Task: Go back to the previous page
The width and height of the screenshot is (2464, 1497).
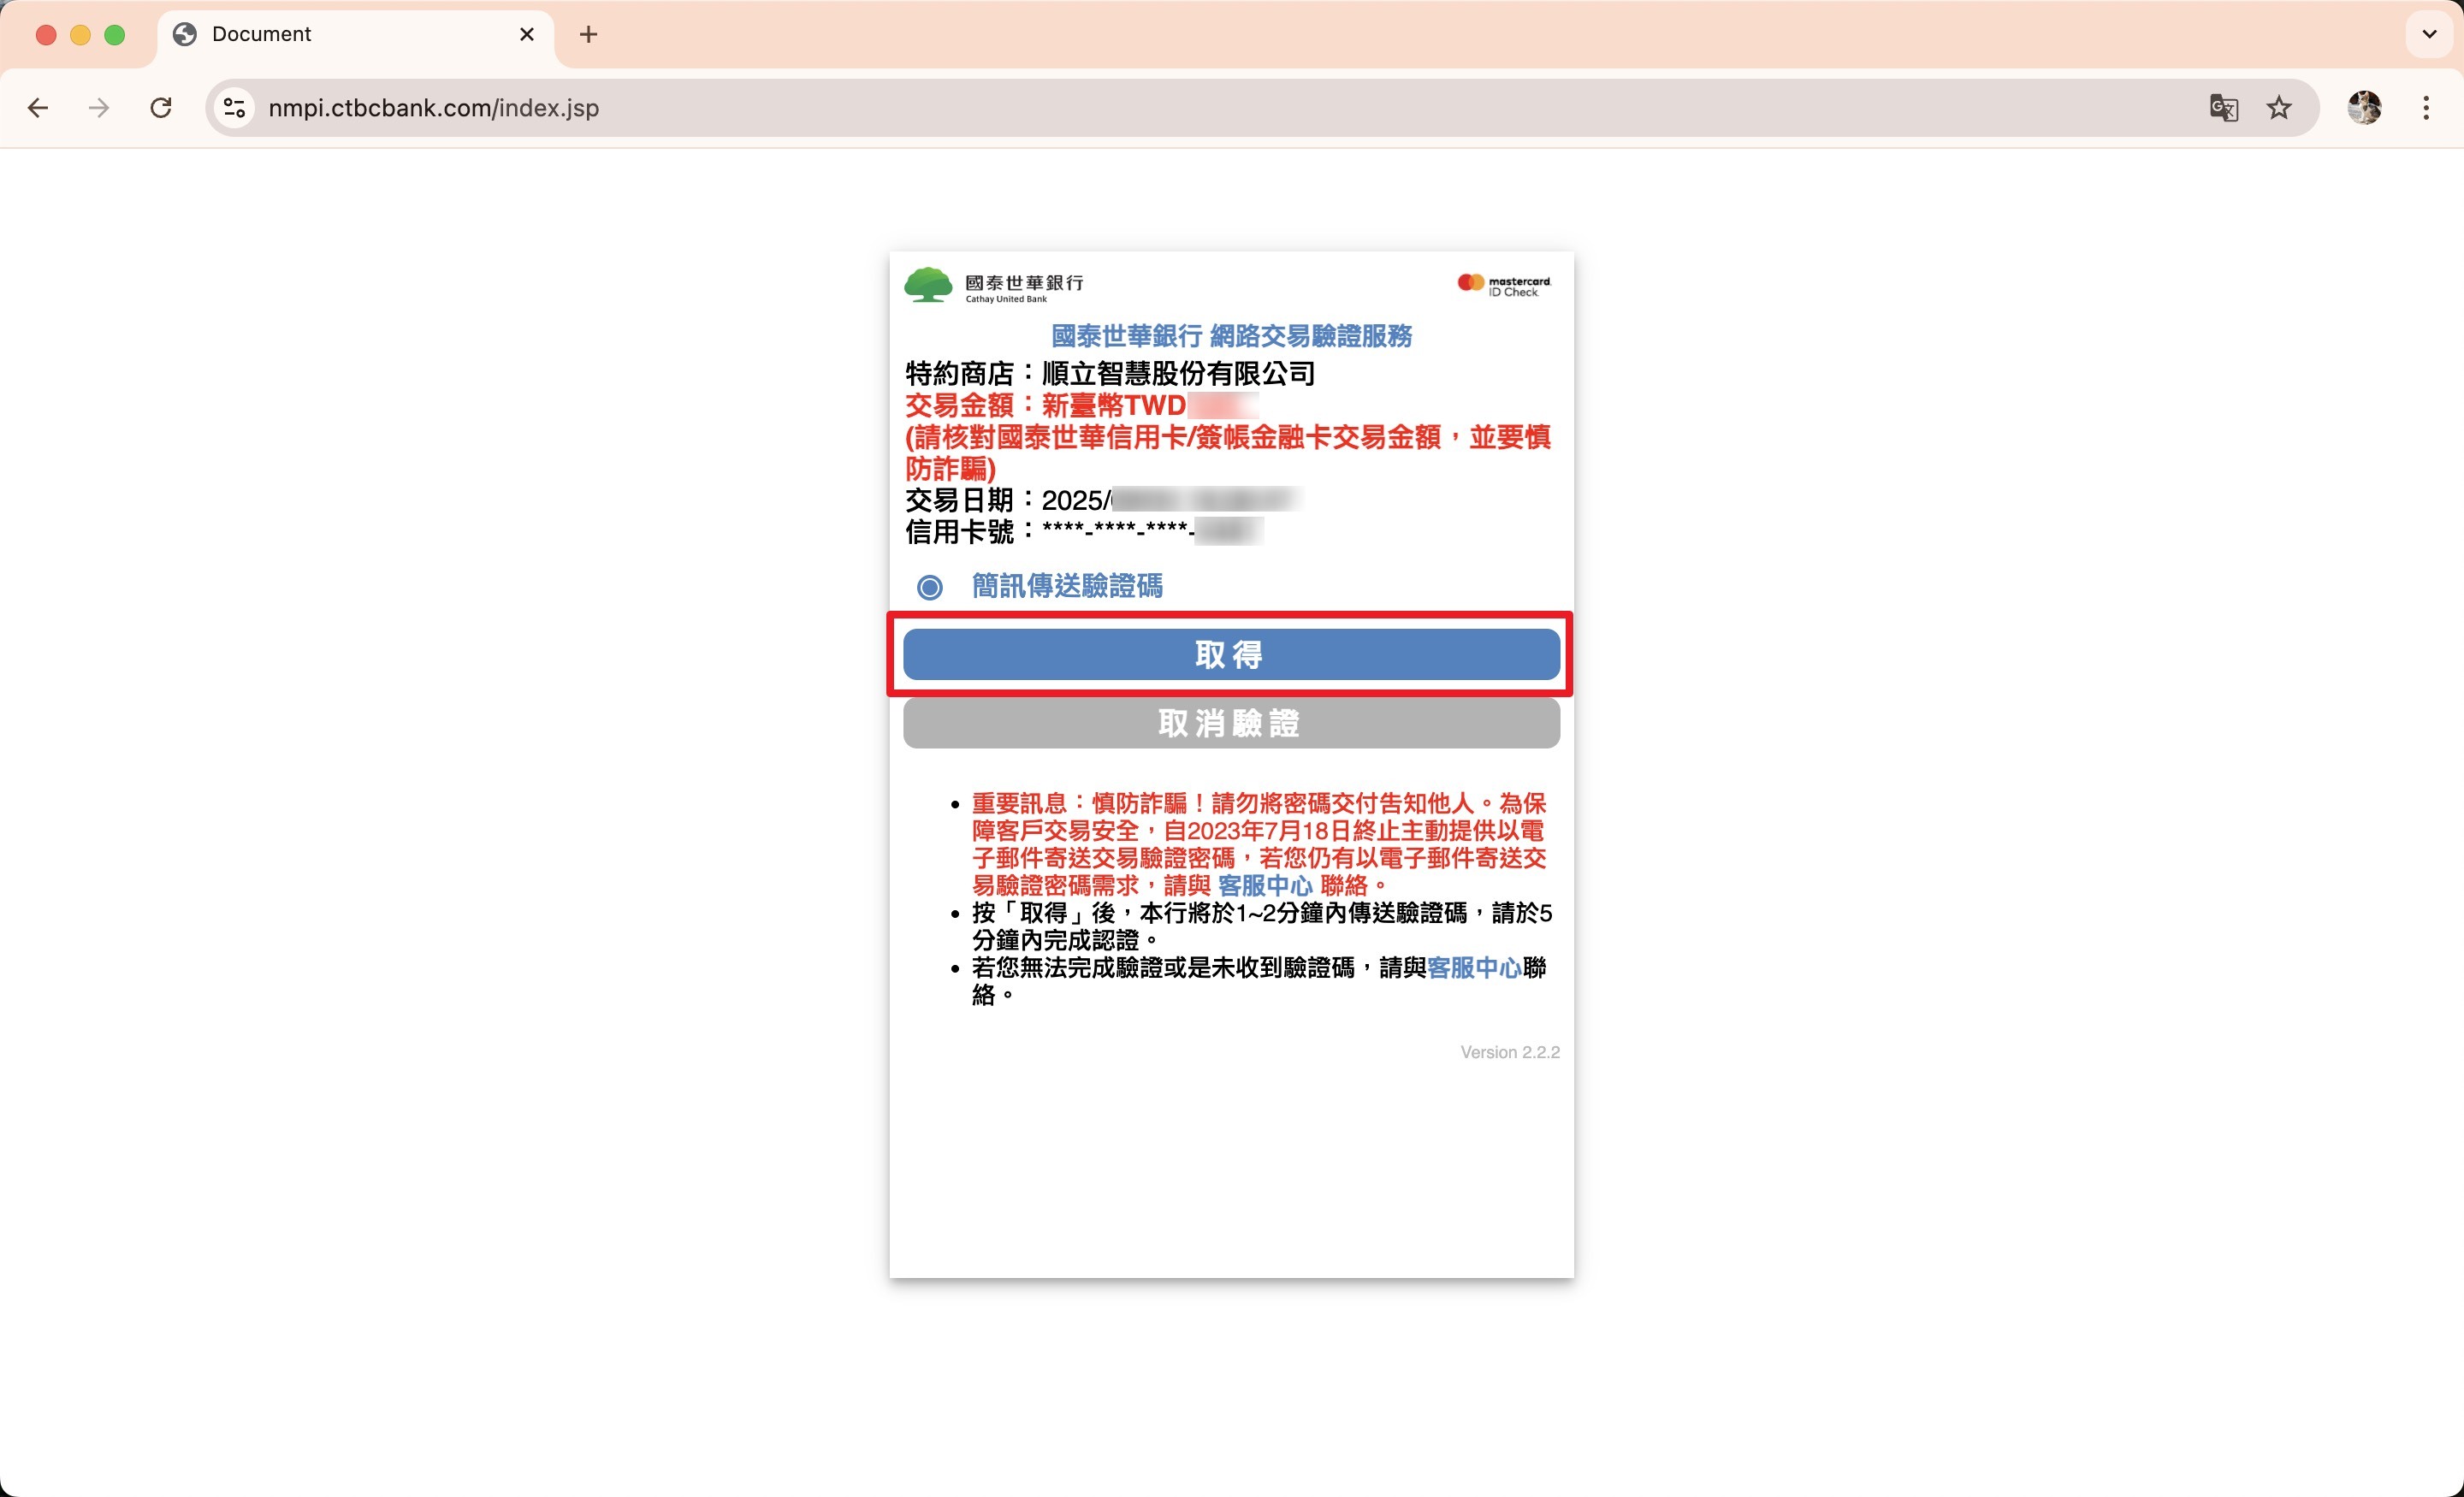Action: (x=38, y=108)
